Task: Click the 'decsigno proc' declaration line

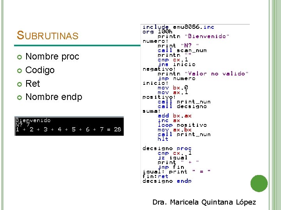Action: pyautogui.click(x=167, y=149)
